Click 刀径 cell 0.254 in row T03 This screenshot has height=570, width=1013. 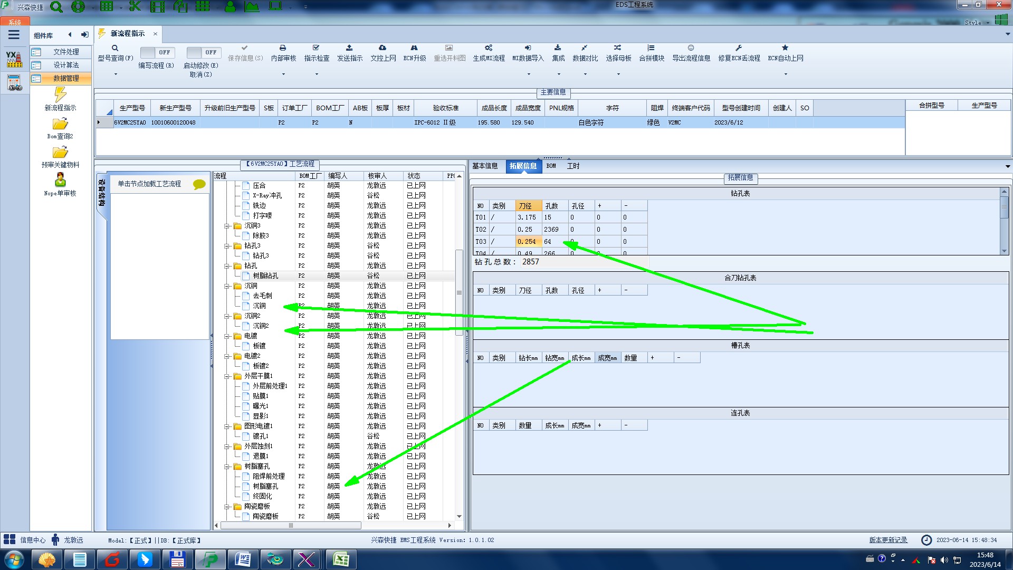pos(529,241)
